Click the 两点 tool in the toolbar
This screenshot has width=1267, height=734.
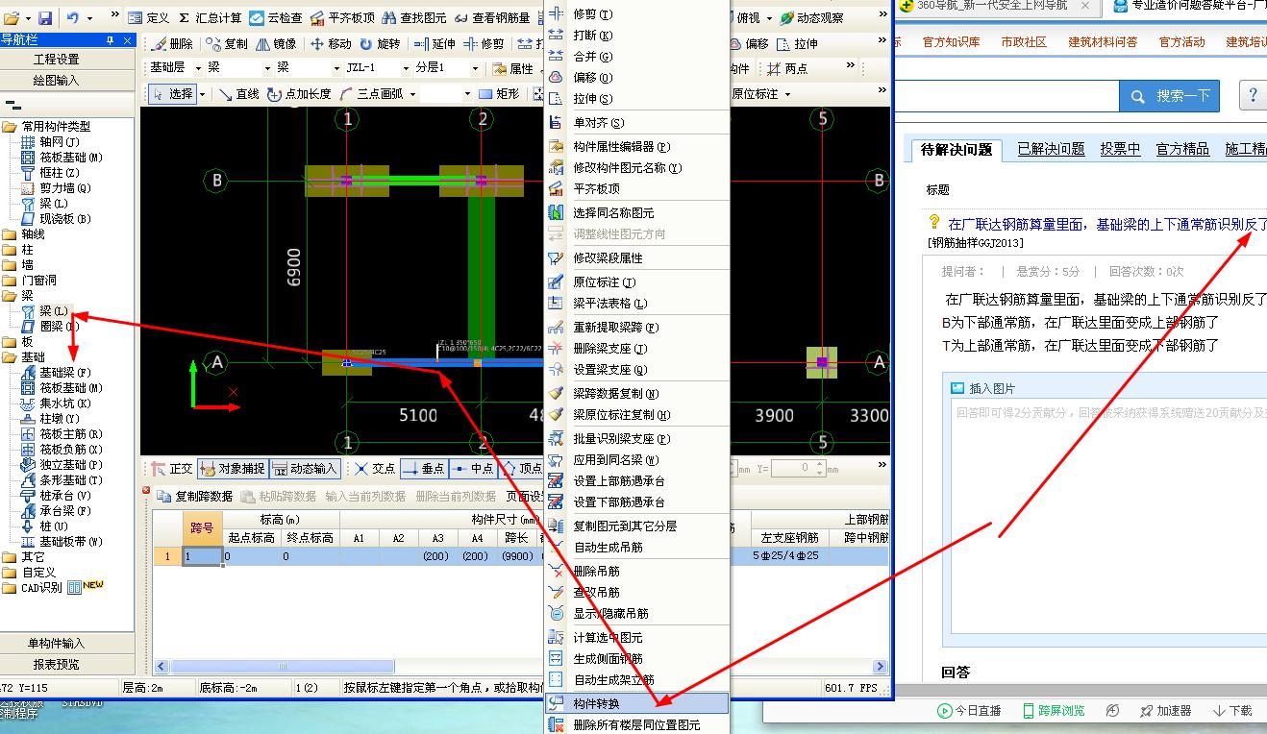point(787,69)
